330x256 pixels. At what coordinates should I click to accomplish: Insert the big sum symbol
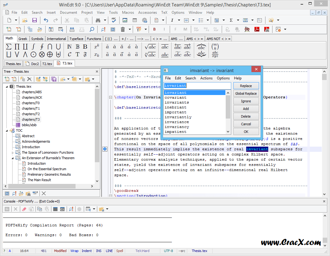(9, 47)
